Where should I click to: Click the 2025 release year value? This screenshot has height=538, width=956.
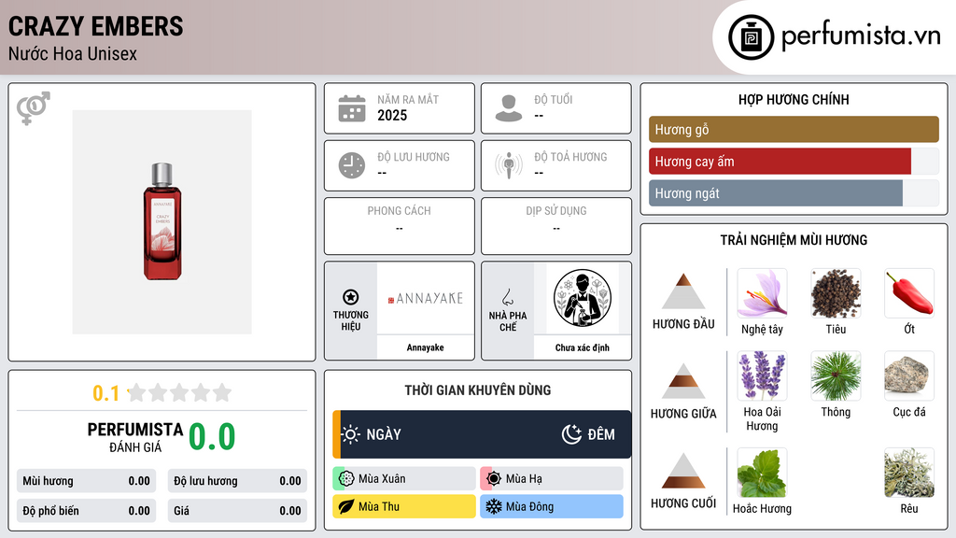point(392,115)
